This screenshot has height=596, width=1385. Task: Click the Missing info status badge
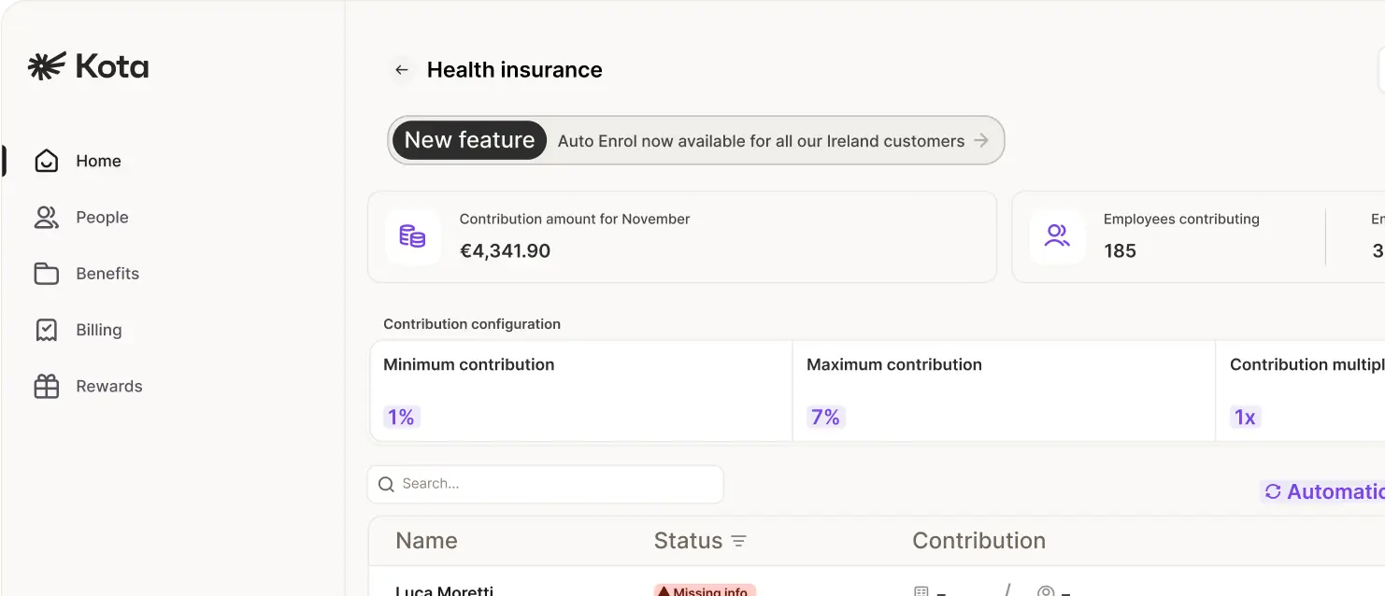coord(705,590)
